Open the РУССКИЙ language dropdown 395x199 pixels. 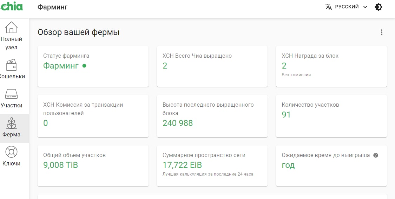tap(347, 7)
